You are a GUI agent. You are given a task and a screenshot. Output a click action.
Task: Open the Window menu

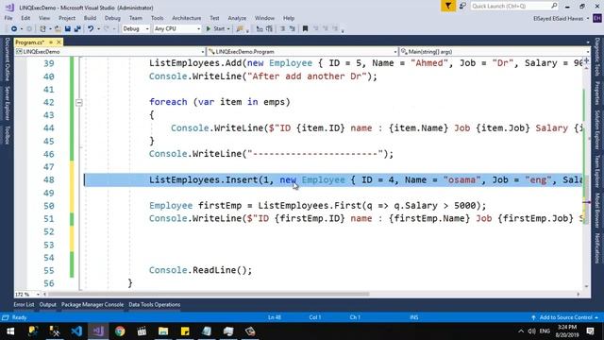pos(264,18)
